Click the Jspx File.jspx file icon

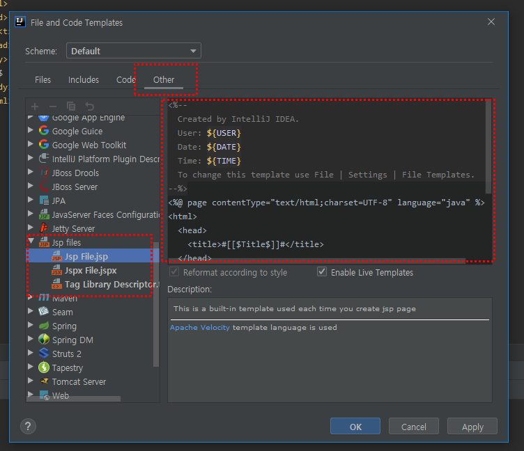tap(56, 270)
